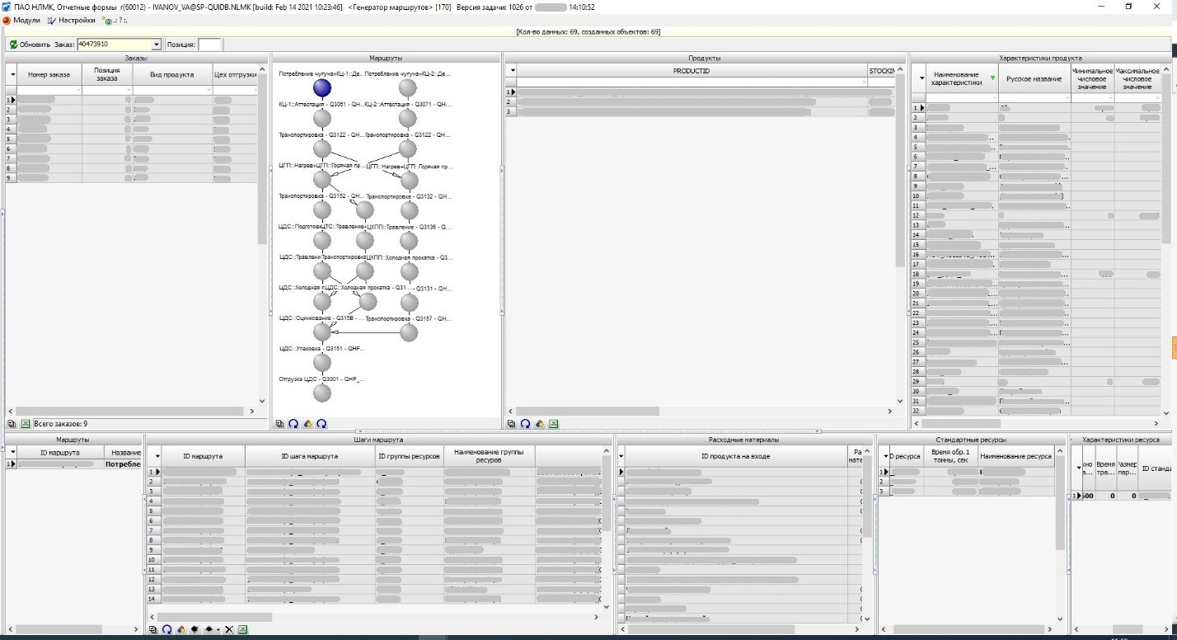1177x640 pixels.
Task: Refresh the Продукты table using its toolbar icon
Action: [525, 423]
